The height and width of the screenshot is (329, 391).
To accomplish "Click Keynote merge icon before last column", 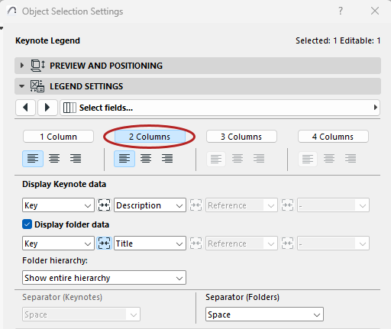I will coord(287,205).
